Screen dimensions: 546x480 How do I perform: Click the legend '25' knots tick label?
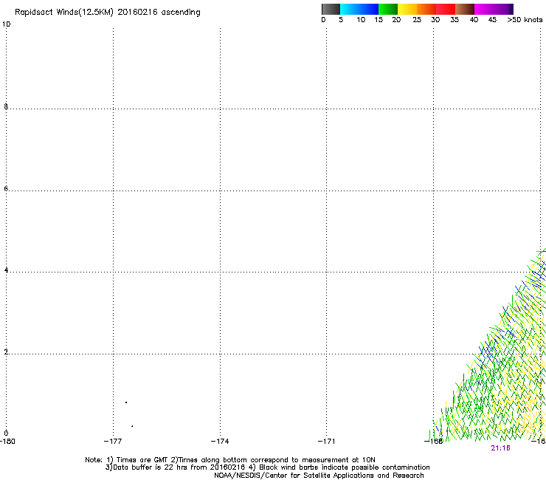point(417,20)
